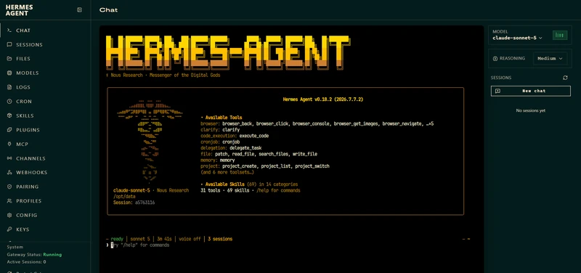Click the Pairing shield icon
The image size is (581, 273).
tap(9, 187)
